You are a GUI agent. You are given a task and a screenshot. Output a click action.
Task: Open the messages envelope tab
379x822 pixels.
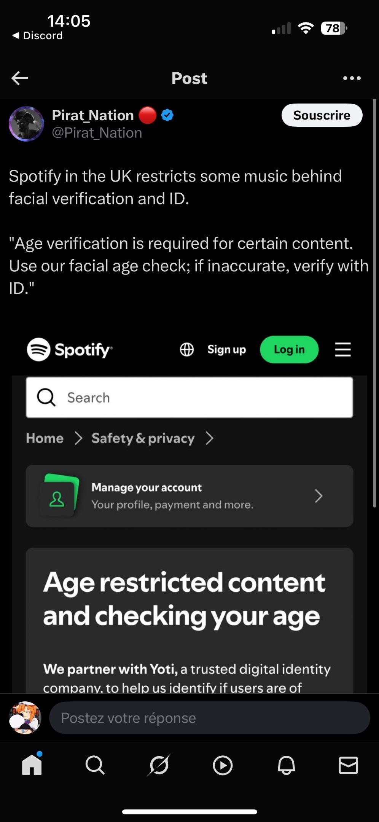[x=348, y=765]
